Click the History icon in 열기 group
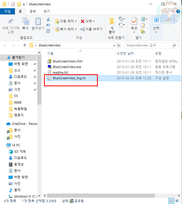This screenshot has height=204, width=182. point(143,32)
